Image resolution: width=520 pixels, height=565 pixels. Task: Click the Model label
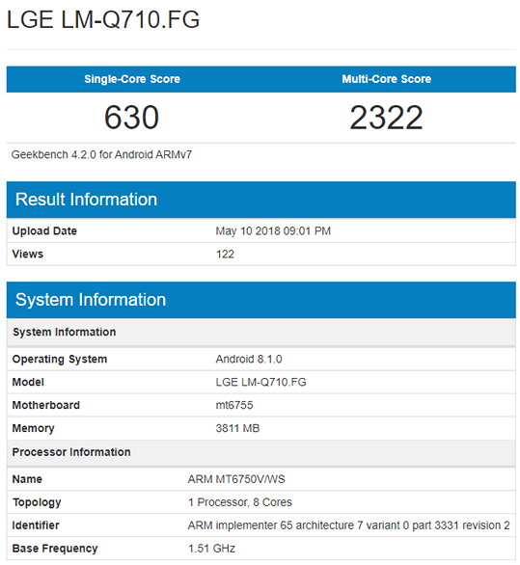[x=28, y=382]
